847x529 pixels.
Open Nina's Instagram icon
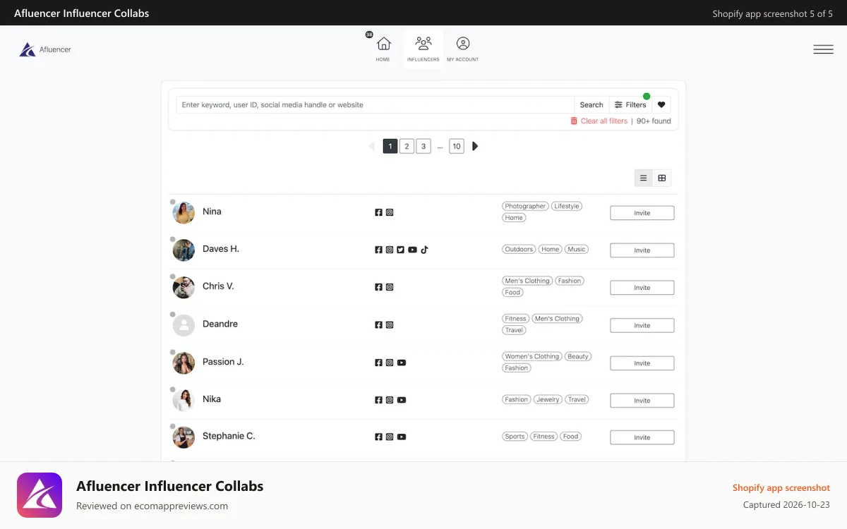tap(390, 212)
